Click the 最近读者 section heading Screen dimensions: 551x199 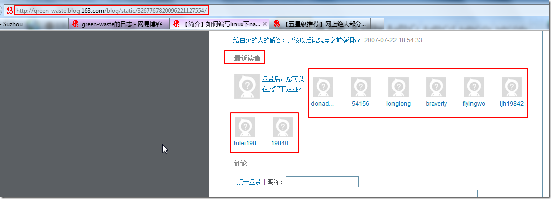[x=248, y=58]
